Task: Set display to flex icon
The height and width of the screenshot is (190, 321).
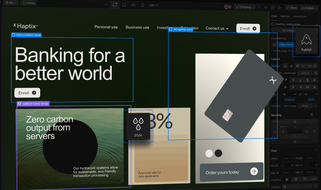Action: (x=291, y=66)
